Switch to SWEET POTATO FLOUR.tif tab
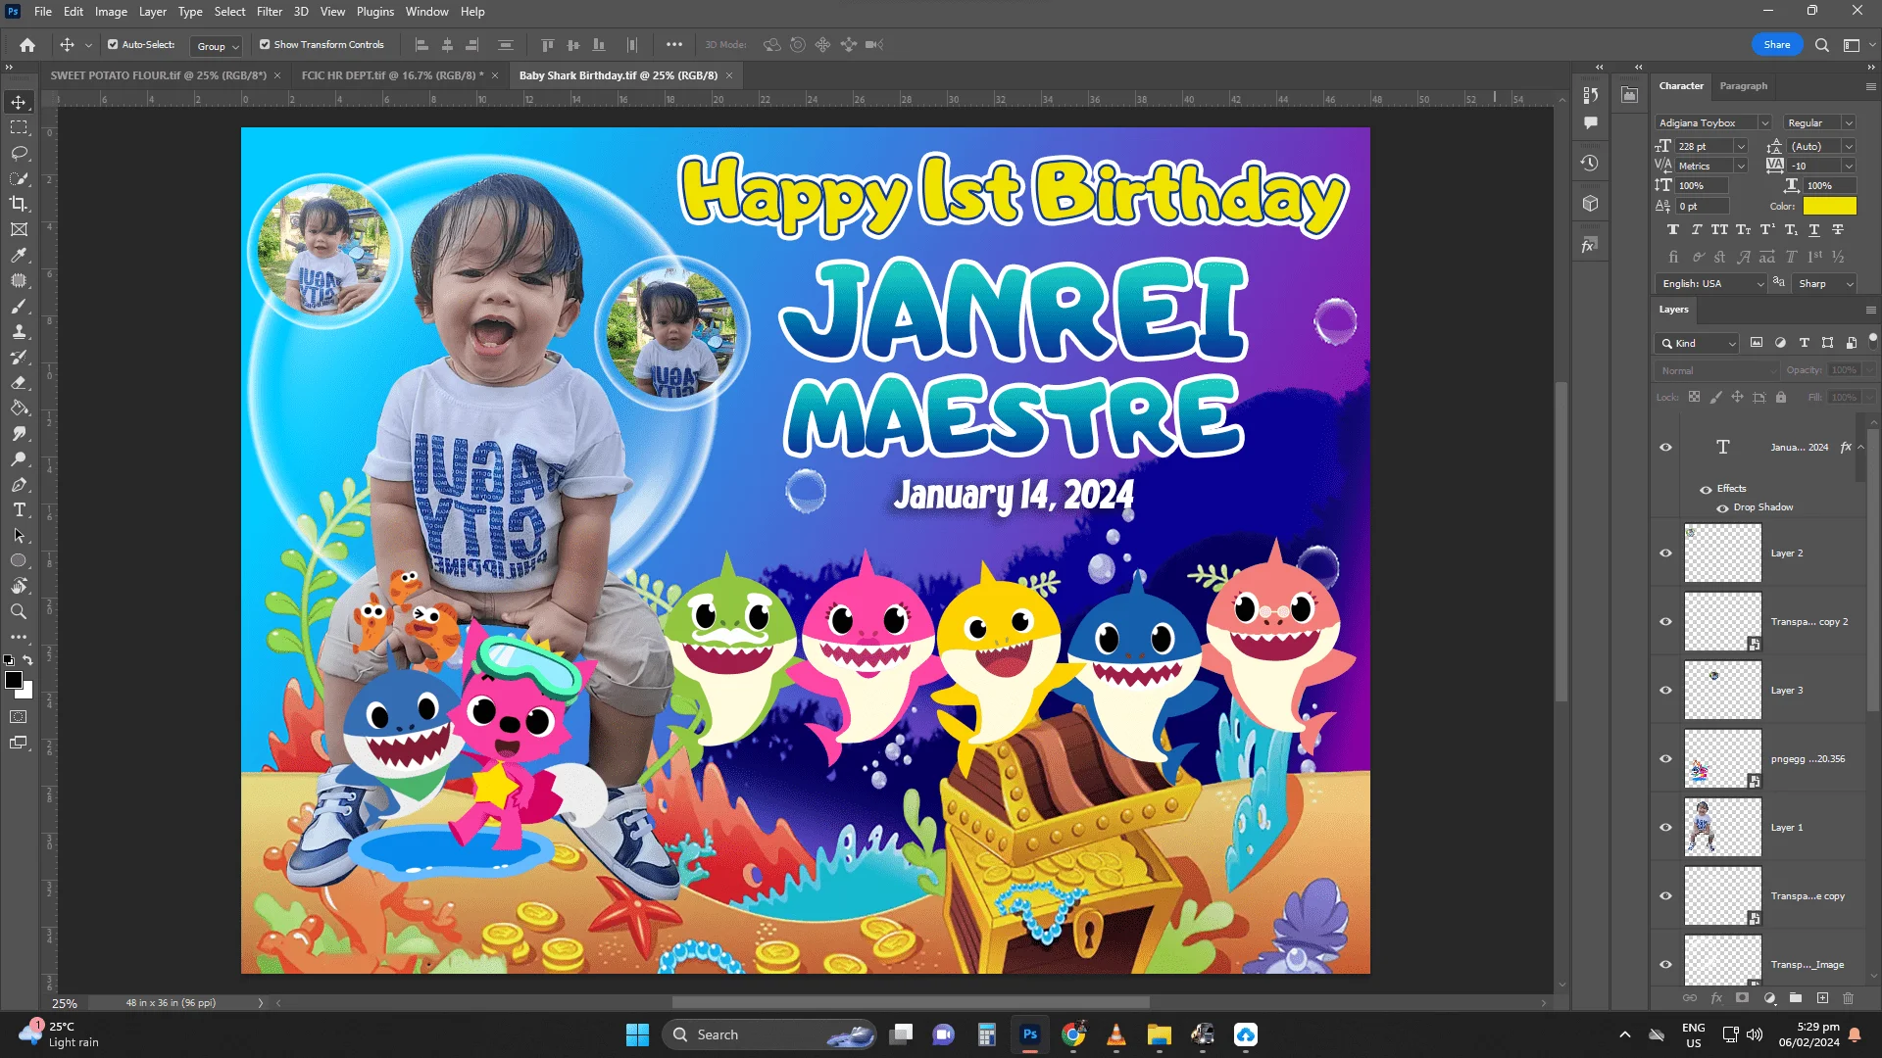The image size is (1882, 1058). tap(159, 75)
